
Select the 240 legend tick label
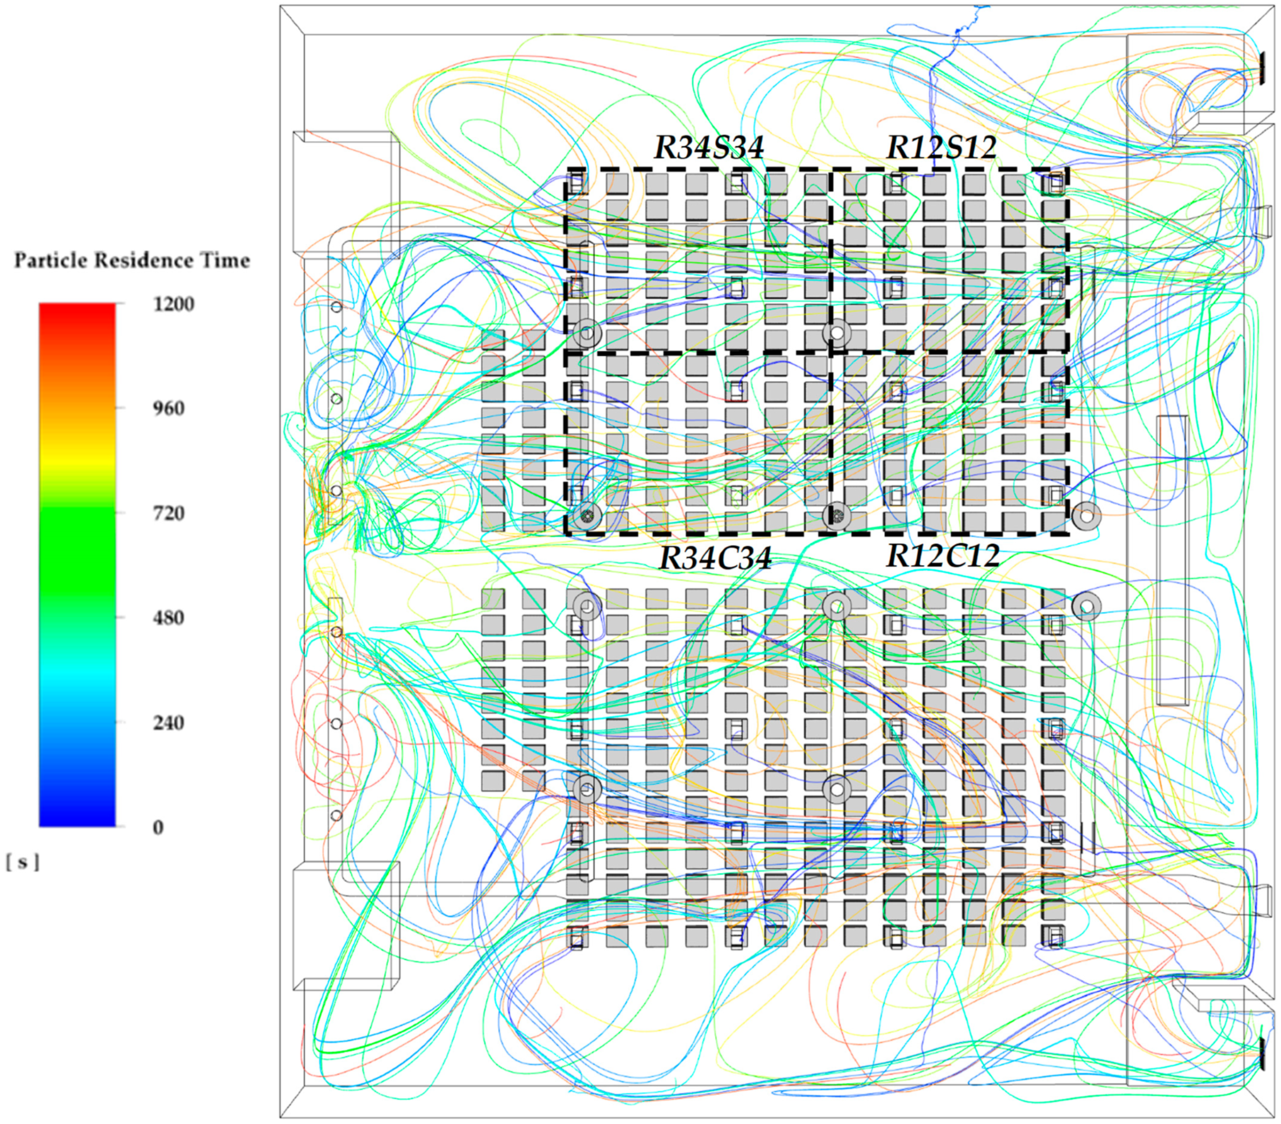coord(169,723)
